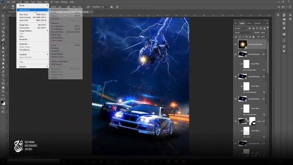Toggle second Smart Filters visibility eye
The height and width of the screenshot is (165, 293).
[241, 86]
